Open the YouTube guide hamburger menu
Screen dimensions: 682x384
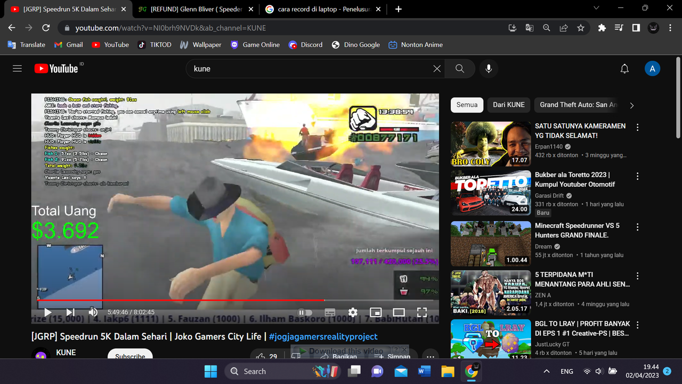17,68
